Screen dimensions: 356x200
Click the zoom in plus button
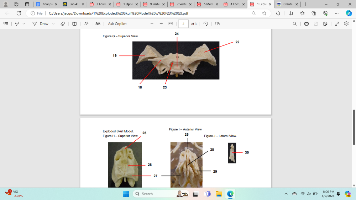[x=161, y=24]
